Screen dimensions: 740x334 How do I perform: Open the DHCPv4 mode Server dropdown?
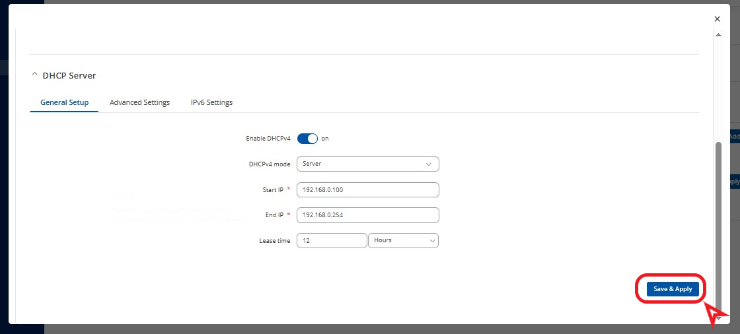[367, 164]
